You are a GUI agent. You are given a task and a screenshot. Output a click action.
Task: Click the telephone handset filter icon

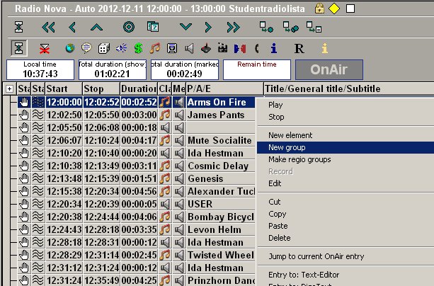coord(257,48)
